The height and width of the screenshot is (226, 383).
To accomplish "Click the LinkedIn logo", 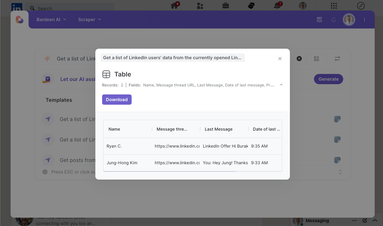I will (17, 7).
